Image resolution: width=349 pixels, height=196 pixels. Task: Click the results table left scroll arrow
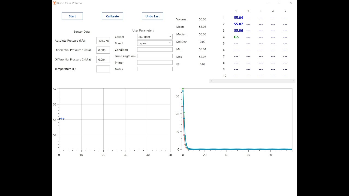[212, 81]
